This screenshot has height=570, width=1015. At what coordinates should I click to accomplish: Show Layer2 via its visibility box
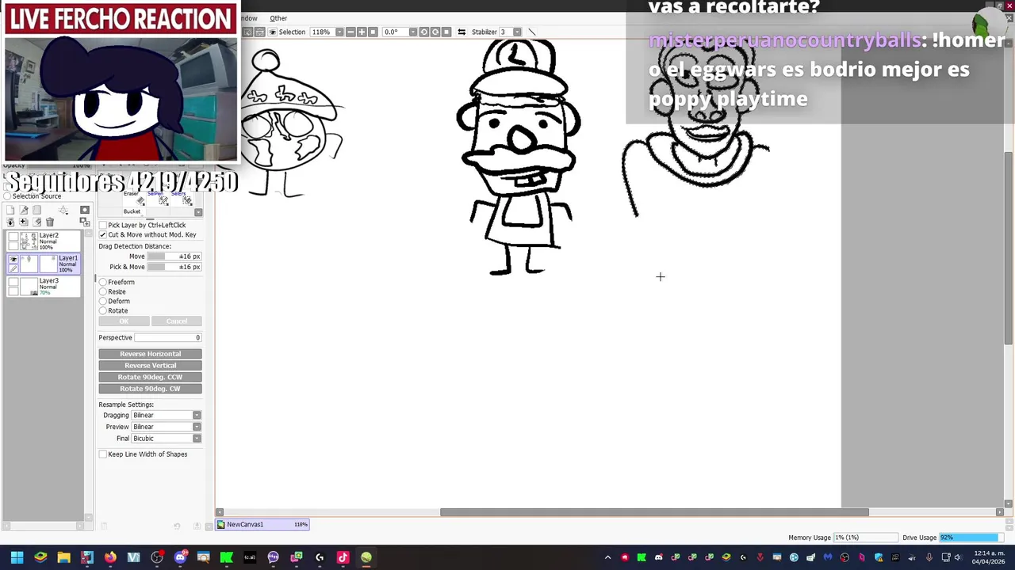13,237
